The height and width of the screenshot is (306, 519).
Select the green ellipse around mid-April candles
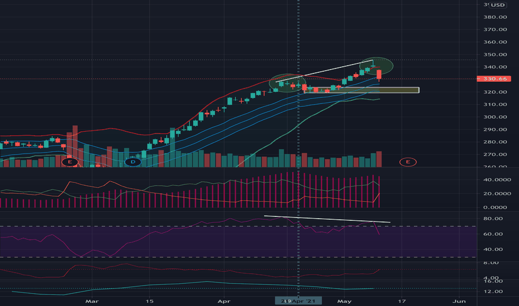click(287, 83)
